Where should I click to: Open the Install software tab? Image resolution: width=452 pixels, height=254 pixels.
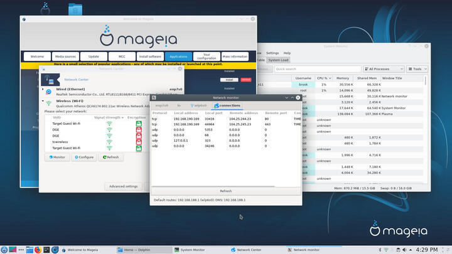coord(150,56)
